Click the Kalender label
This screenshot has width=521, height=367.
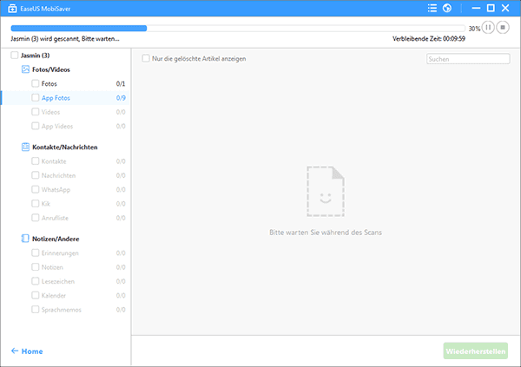click(x=54, y=296)
